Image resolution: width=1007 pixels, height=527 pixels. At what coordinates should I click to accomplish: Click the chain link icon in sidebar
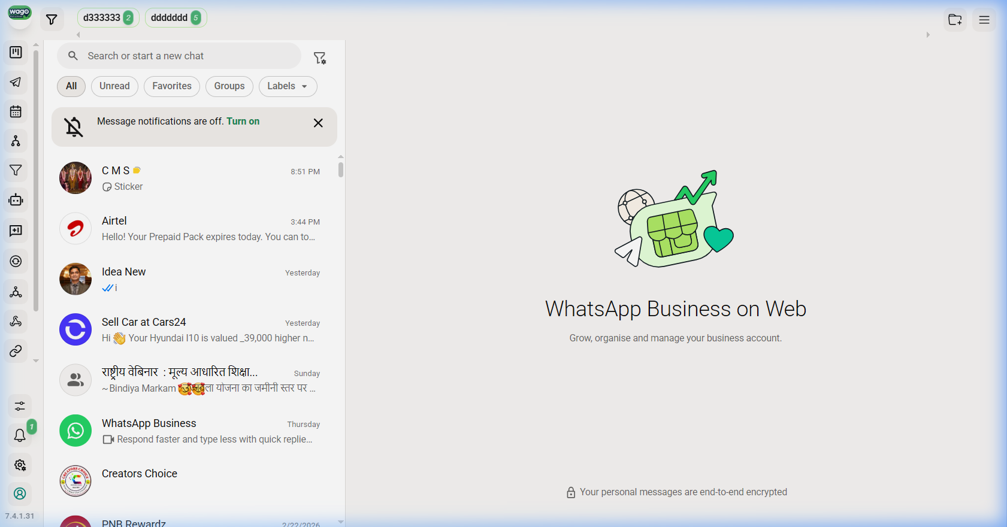pyautogui.click(x=16, y=351)
